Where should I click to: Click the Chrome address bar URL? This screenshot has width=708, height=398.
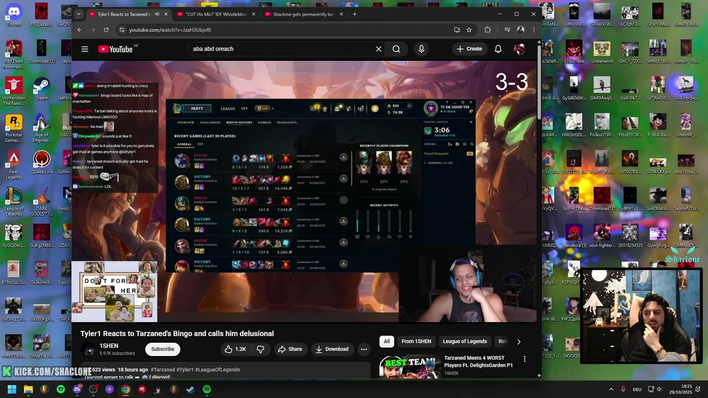(170, 30)
